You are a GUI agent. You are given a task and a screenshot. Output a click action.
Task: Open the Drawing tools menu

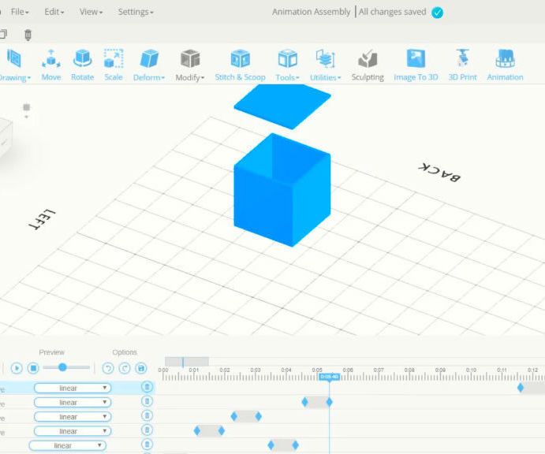pos(14,65)
